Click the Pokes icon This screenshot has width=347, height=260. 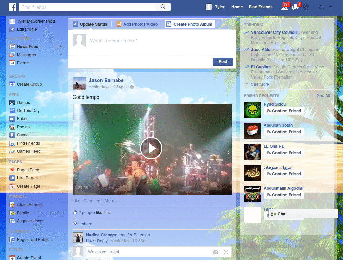coord(12,119)
